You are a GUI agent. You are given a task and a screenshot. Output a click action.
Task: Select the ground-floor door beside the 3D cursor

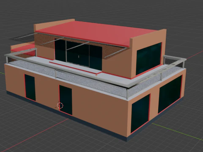point(66,100)
